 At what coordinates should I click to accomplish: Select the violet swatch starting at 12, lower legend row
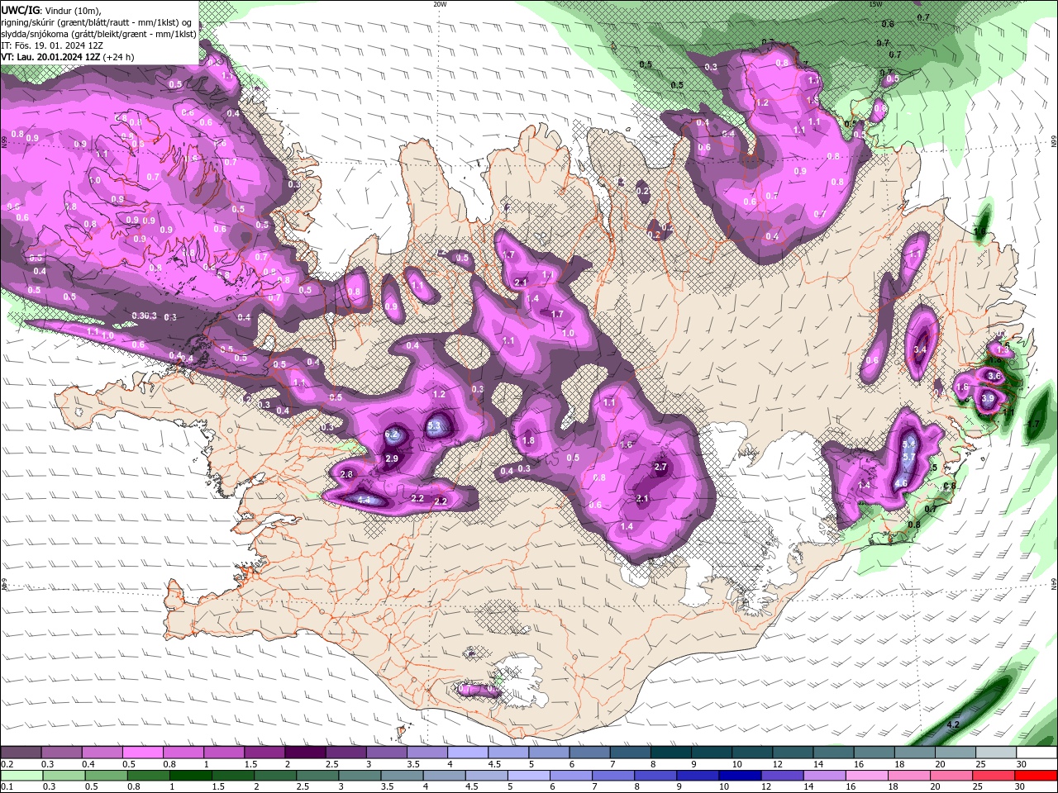click(x=781, y=776)
